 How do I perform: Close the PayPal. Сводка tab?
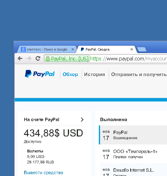click(x=132, y=49)
